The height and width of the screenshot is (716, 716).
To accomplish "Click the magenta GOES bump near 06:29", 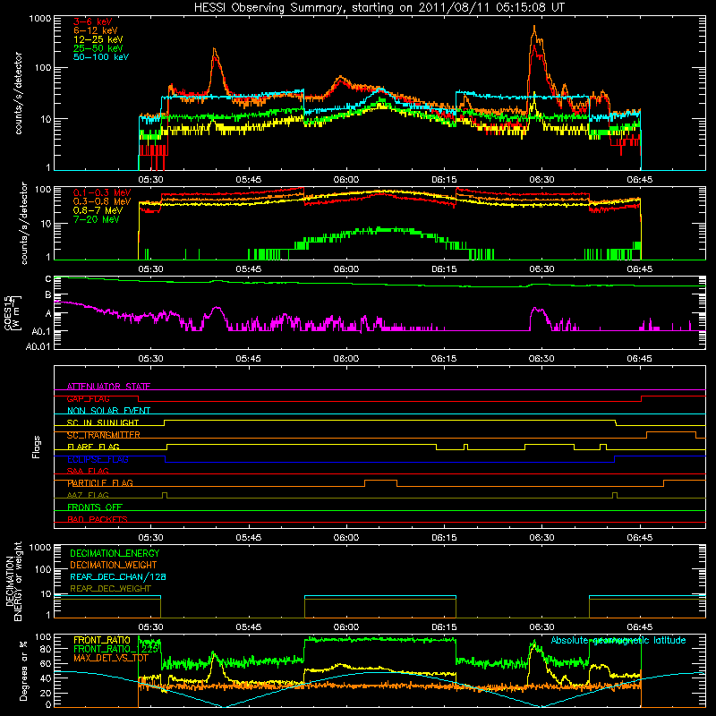I will pos(538,311).
